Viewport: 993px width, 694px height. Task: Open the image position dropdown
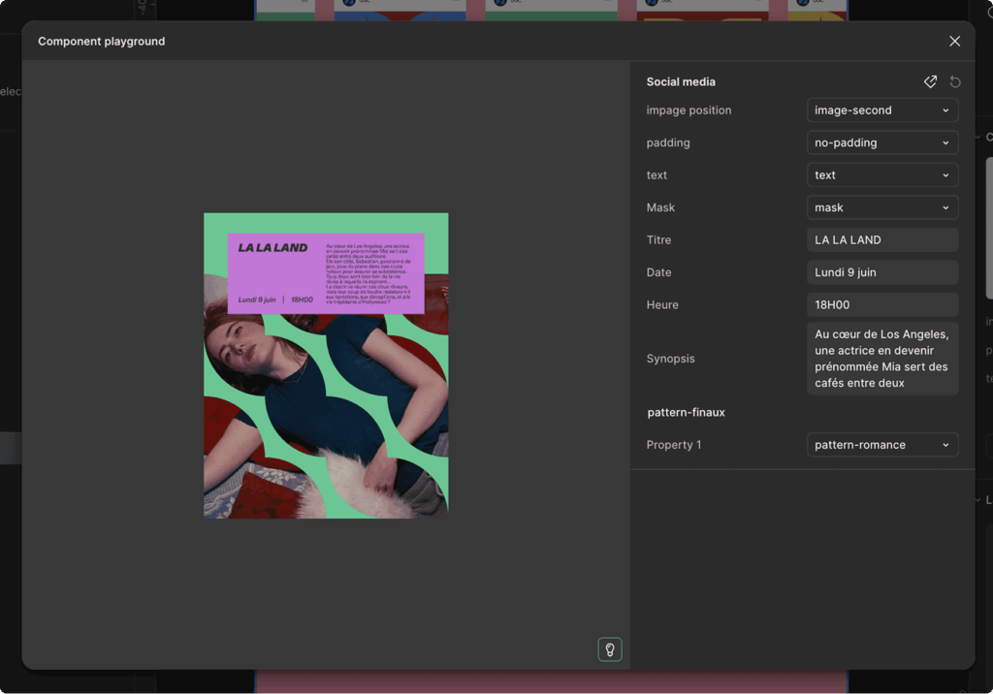(x=882, y=110)
